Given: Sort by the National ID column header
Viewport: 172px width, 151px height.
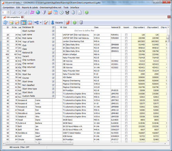Looking at the screenshot, I should pyautogui.click(x=116, y=27).
